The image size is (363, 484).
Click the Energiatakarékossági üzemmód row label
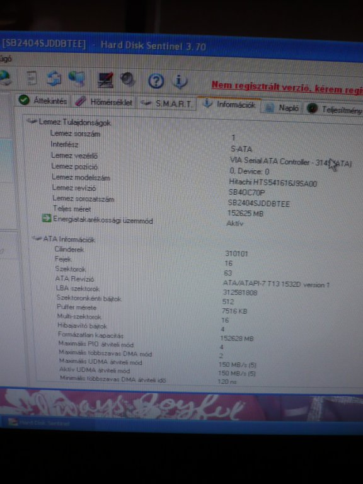tap(103, 221)
